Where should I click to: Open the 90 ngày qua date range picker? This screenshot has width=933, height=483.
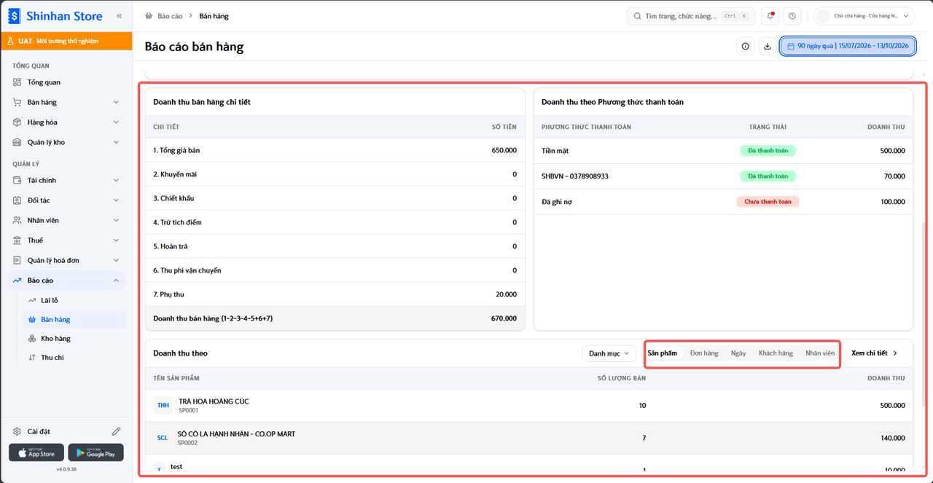pyautogui.click(x=848, y=47)
